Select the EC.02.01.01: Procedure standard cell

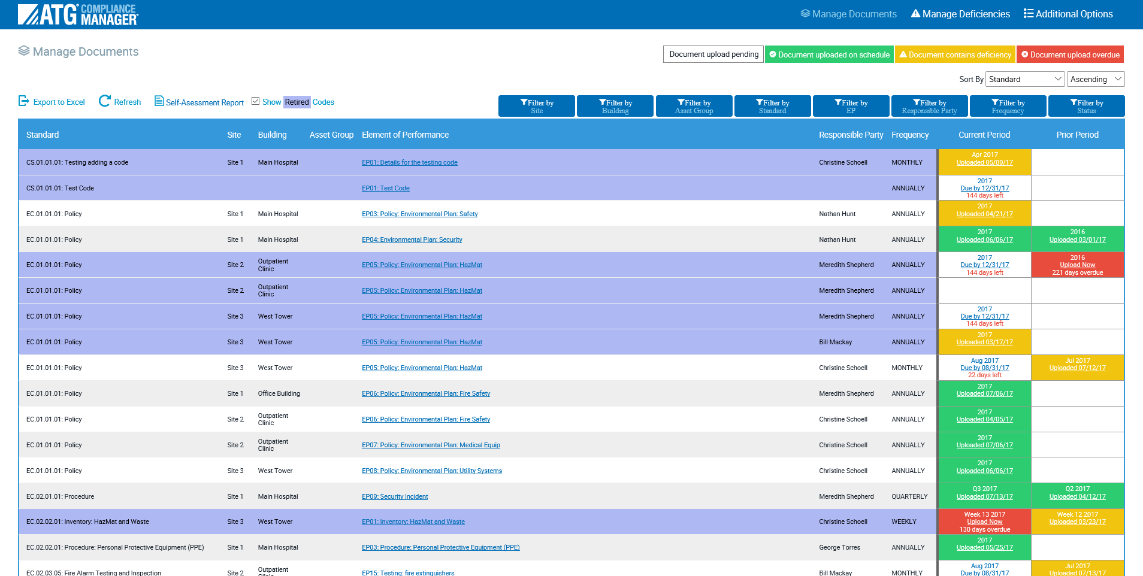[x=60, y=496]
